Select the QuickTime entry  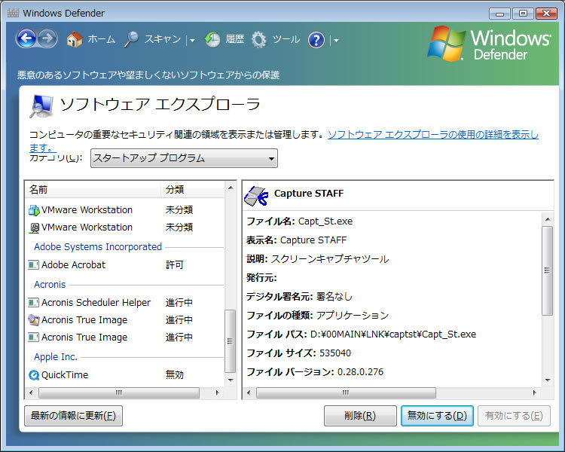pyautogui.click(x=125, y=375)
